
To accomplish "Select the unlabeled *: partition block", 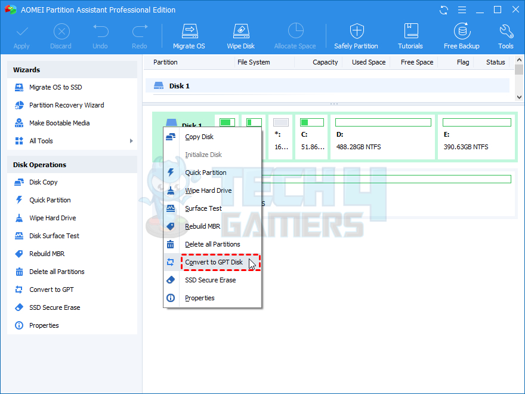I will (x=280, y=137).
